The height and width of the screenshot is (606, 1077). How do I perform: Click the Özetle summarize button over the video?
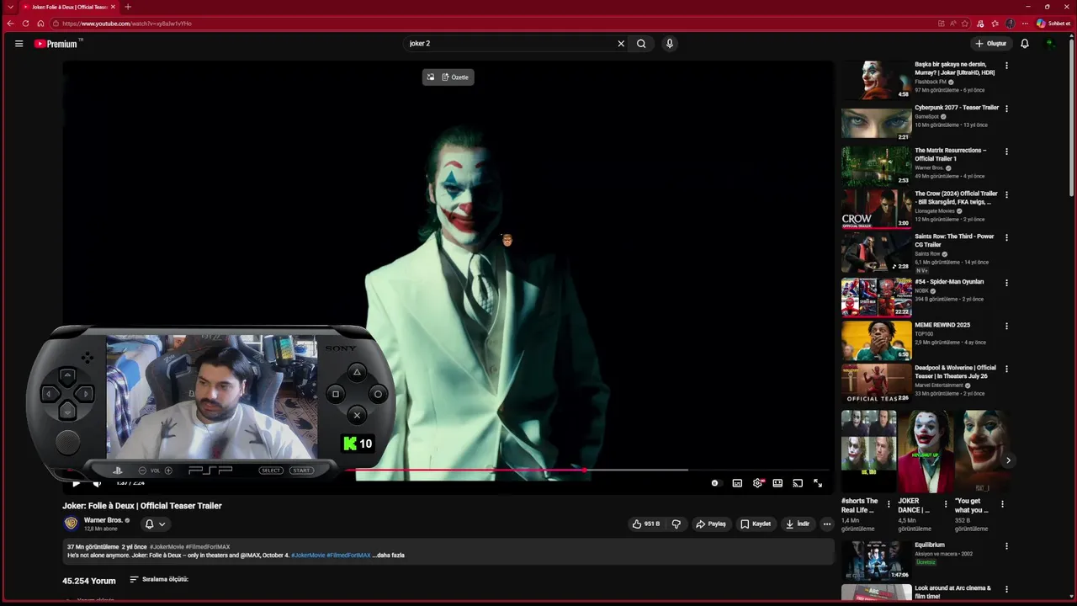point(455,77)
